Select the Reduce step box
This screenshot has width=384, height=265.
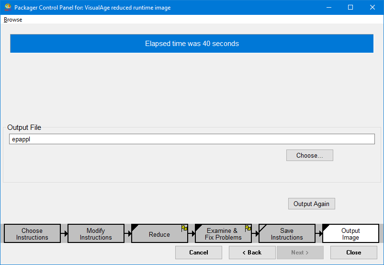[159, 234]
